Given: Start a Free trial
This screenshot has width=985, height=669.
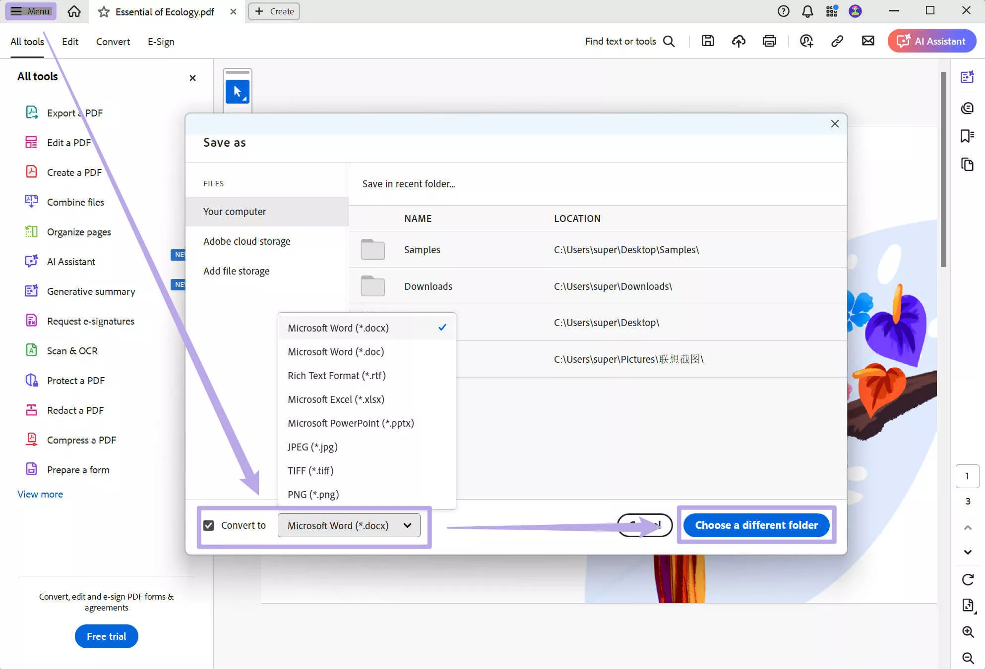Looking at the screenshot, I should tap(106, 636).
